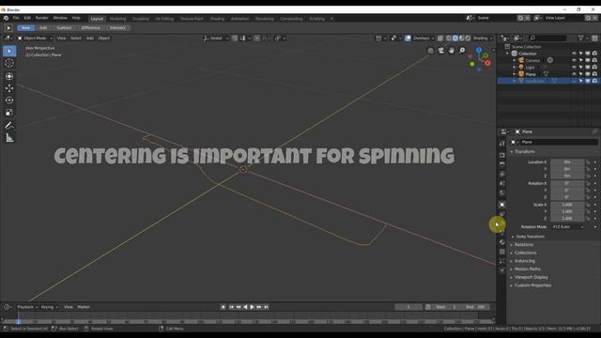Select the Annotate pencil tool
601x338 pixels.
[9, 125]
